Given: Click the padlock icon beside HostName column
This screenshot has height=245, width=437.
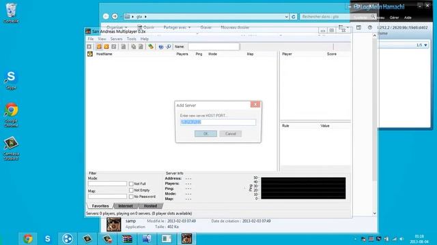Looking at the screenshot, I should pyautogui.click(x=89, y=54).
